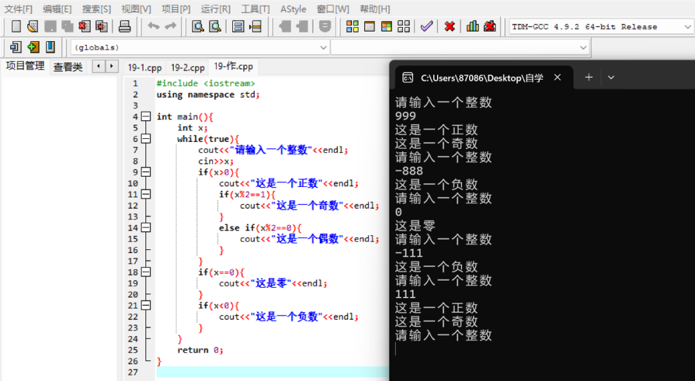Viewport: 695px width, 381px height.
Task: Click the Goto Line toolbar icon
Action: point(255,26)
